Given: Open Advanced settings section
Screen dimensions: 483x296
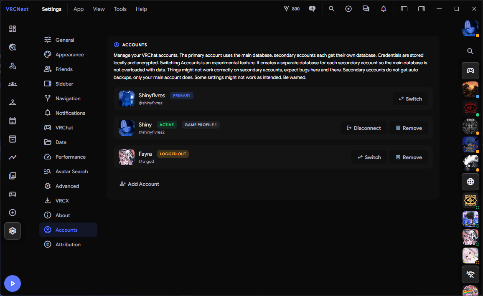Looking at the screenshot, I should (69, 186).
